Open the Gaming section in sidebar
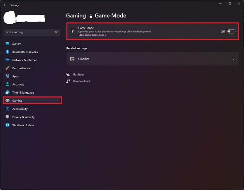The image size is (244, 190). tap(17, 101)
